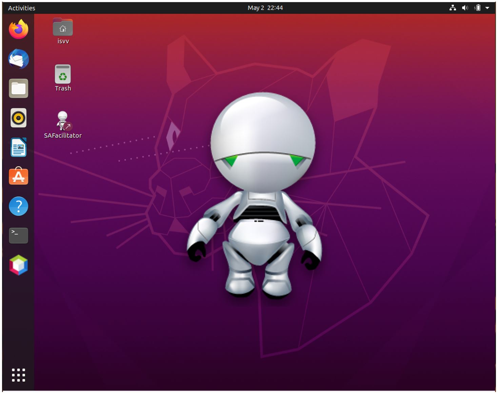The image size is (498, 393).
Task: Expand the system status menu chevron
Action: click(487, 7)
